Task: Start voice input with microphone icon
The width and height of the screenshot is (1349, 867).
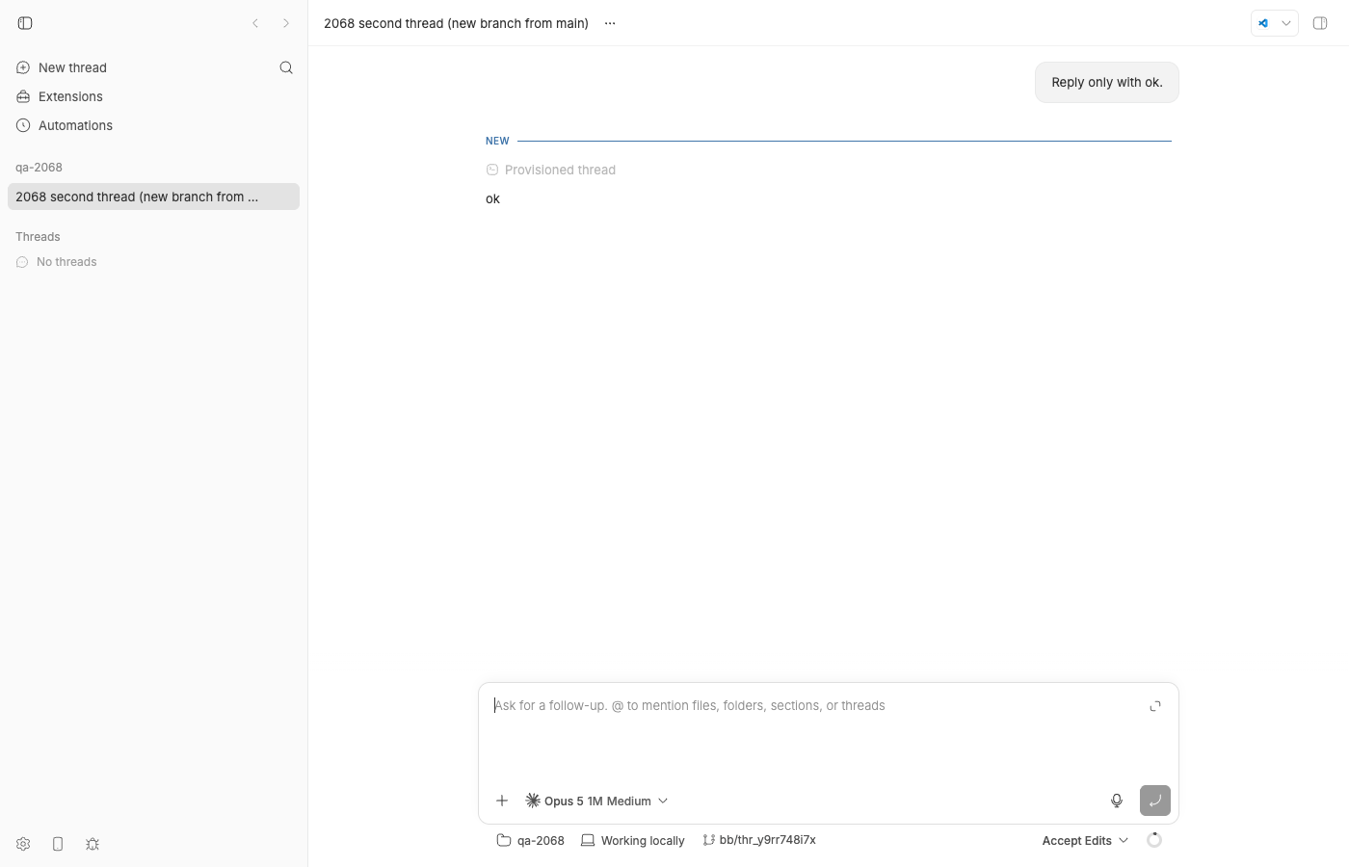Action: (x=1117, y=801)
